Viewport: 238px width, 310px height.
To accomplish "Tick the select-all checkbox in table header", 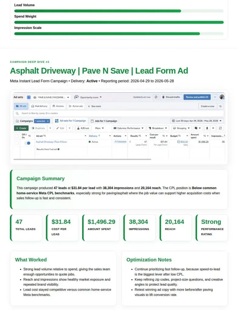I will coord(17,136).
